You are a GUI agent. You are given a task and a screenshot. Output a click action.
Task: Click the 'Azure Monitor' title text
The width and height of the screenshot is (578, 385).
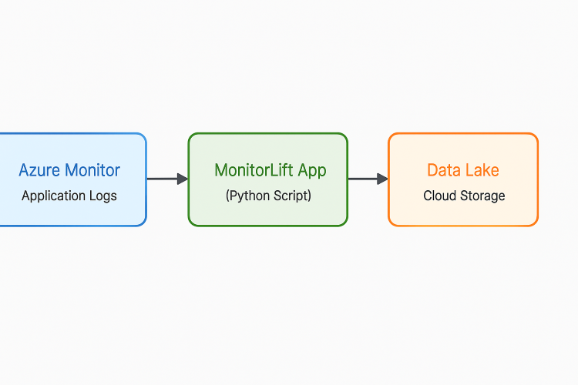[69, 170]
